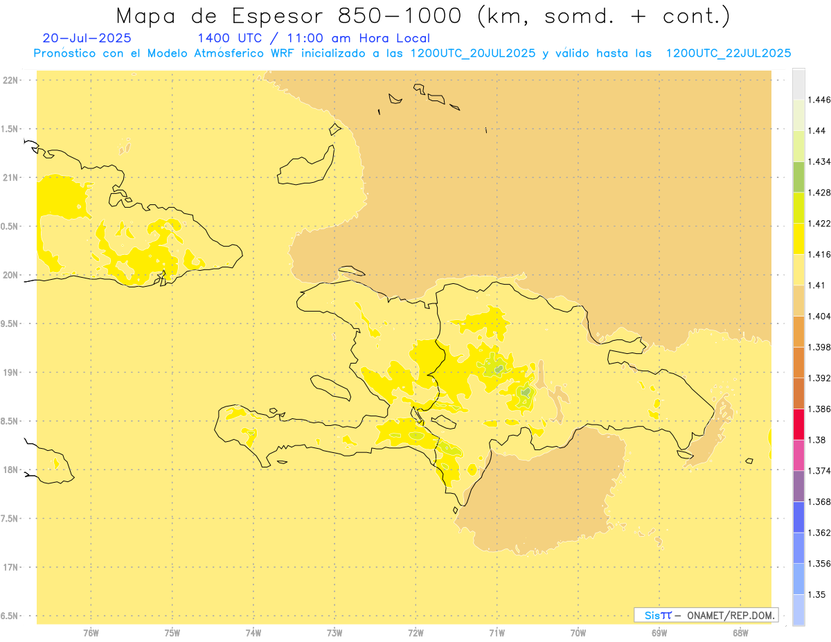Click the '72W' longitude label

coord(415,632)
